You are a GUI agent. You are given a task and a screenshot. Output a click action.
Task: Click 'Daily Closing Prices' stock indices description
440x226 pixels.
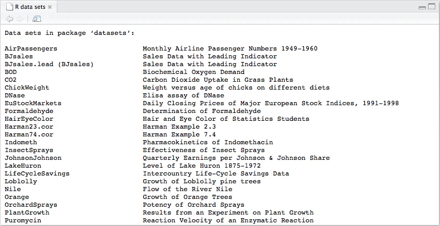pos(271,103)
